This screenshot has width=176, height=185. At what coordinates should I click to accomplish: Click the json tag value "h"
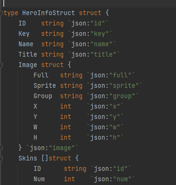[x=115, y=137]
